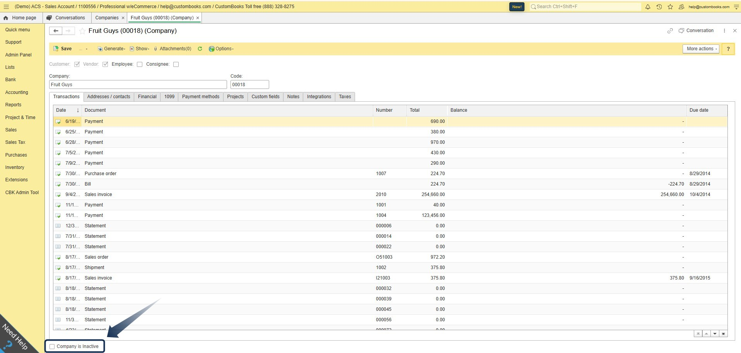741x353 pixels.
Task: Jump to first row list button
Action: [698, 334]
